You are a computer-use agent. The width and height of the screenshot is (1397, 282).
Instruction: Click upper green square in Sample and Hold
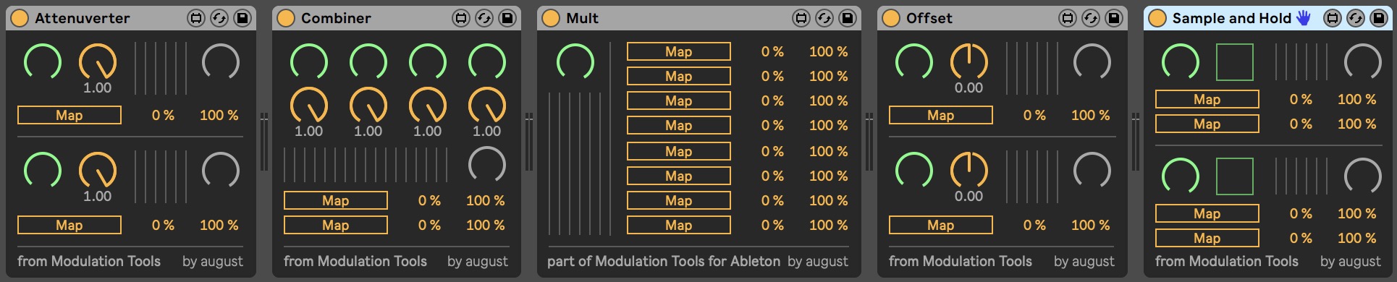point(1235,62)
